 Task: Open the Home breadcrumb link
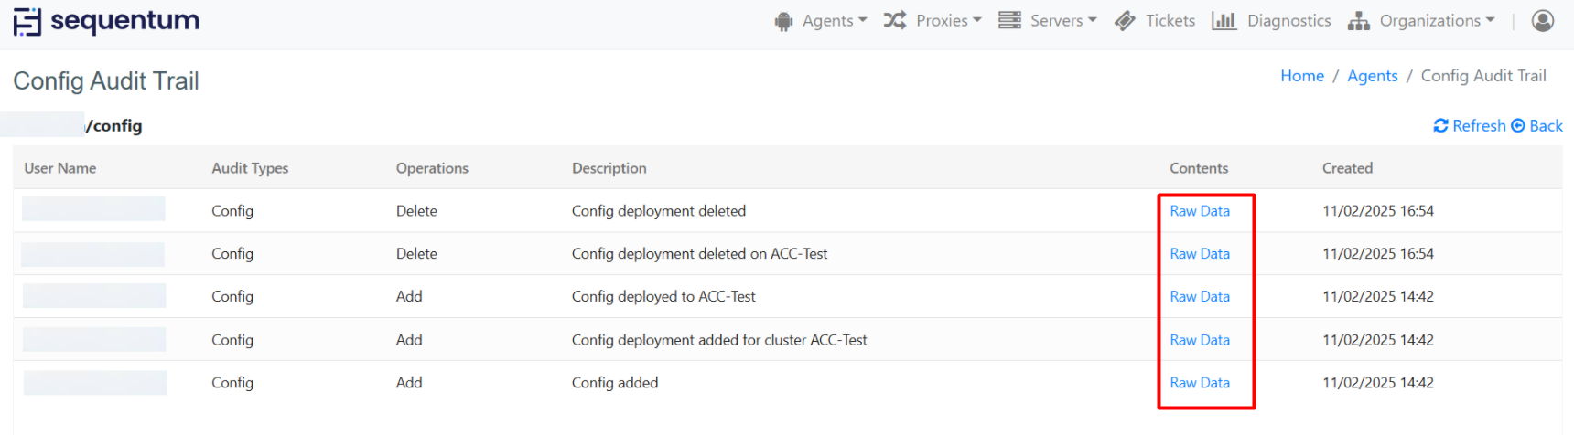1301,76
